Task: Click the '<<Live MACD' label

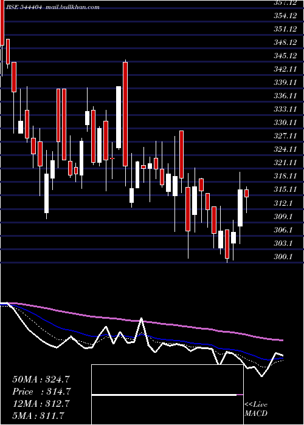Action: pyautogui.click(x=256, y=409)
